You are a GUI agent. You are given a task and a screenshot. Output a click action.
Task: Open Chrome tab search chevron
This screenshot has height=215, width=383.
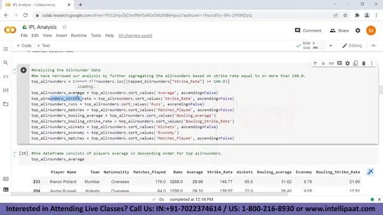[335, 4]
